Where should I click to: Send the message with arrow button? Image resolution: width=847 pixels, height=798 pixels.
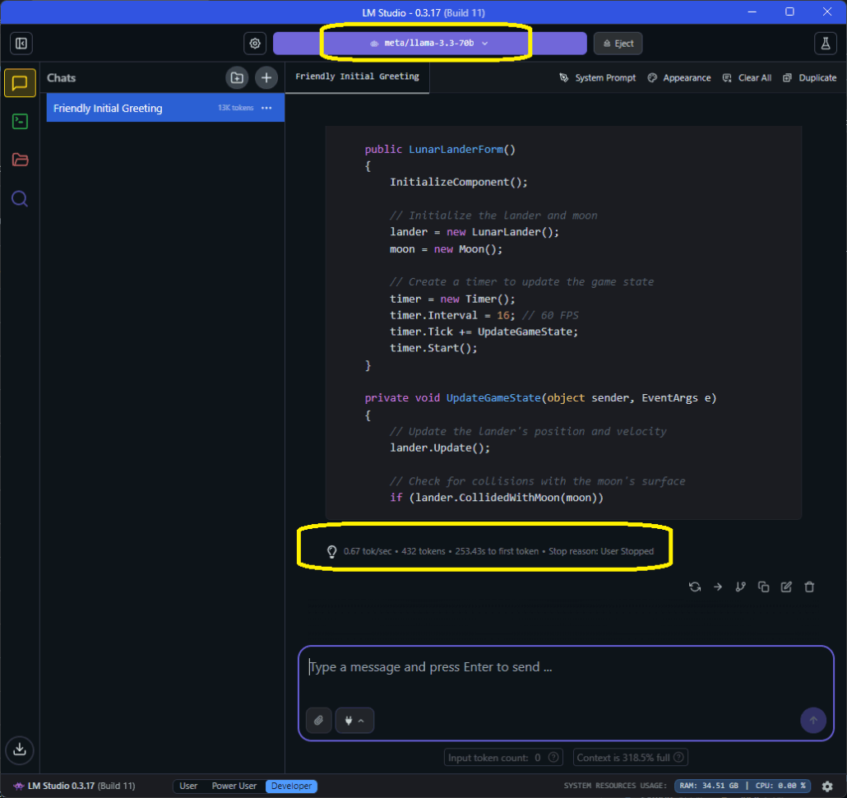[x=813, y=720]
